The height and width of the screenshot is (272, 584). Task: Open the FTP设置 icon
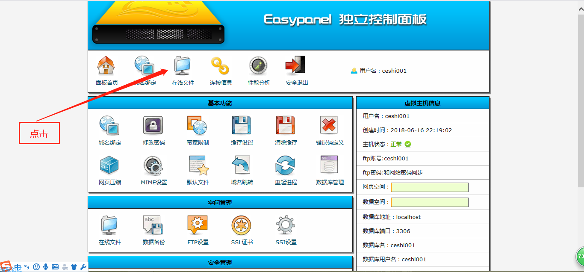[198, 225]
